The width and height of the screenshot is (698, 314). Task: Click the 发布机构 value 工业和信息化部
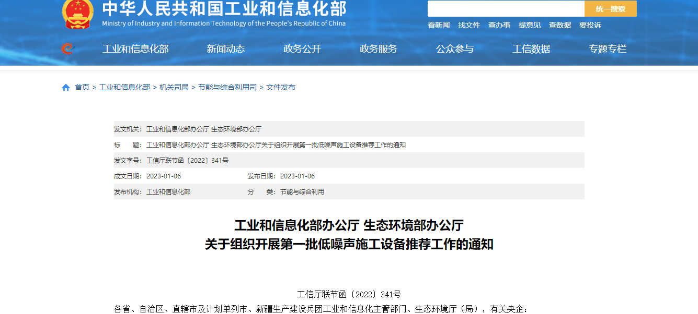pos(168,192)
